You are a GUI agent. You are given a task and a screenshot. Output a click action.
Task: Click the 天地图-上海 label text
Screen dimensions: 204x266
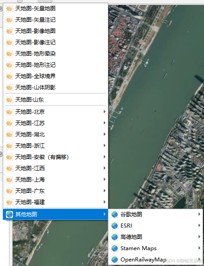(30, 179)
